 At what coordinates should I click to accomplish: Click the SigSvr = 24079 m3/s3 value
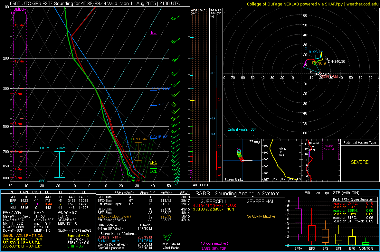(x=75, y=230)
